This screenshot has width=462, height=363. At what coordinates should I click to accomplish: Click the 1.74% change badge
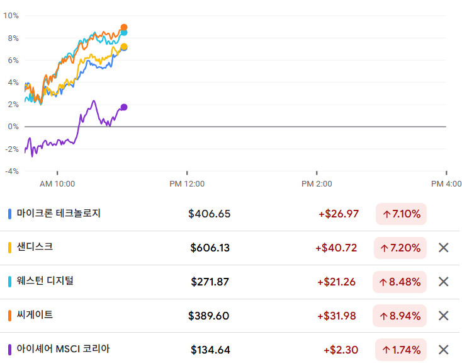click(400, 350)
